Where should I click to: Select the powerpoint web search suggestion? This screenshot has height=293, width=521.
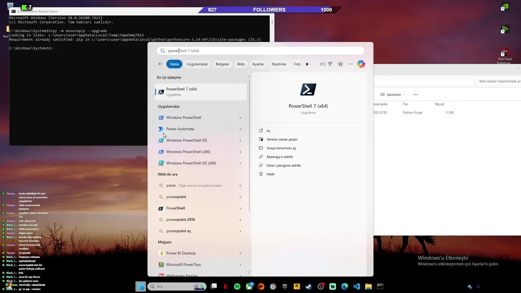coord(176,197)
